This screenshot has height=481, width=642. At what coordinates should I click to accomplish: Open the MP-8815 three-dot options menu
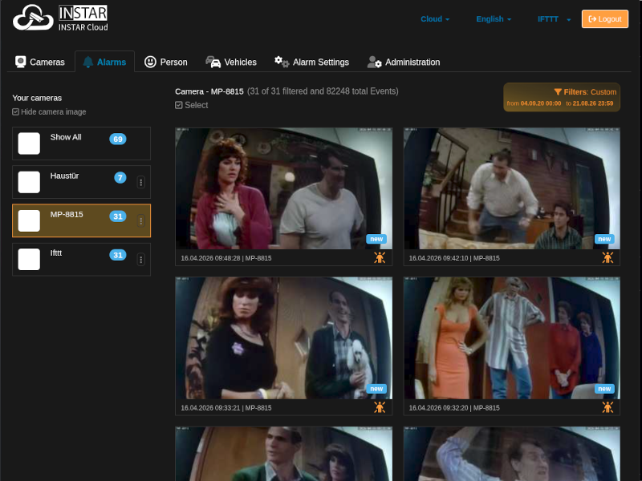coord(141,221)
